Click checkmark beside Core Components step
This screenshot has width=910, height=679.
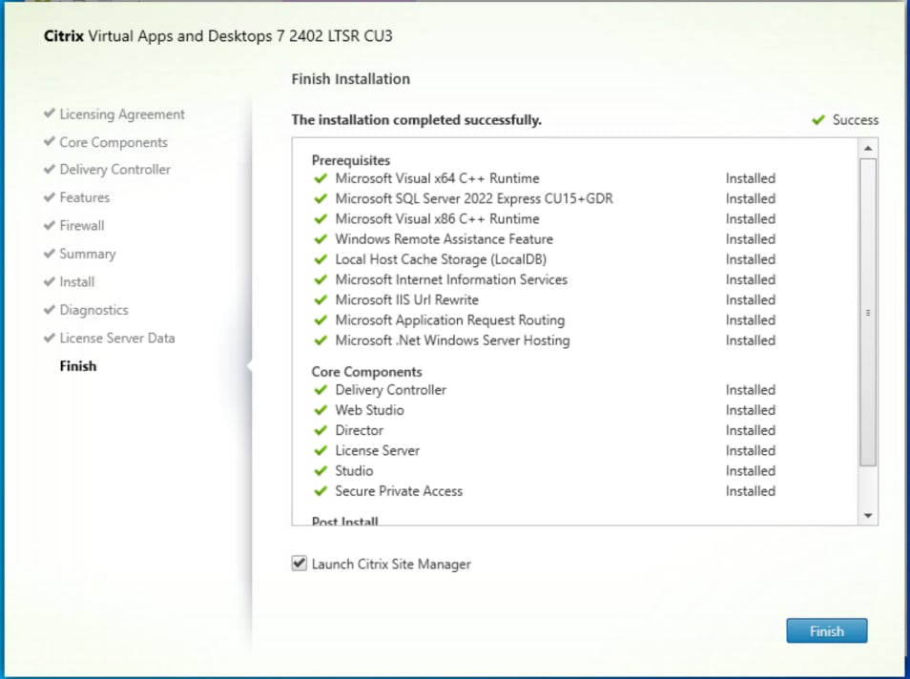50,140
